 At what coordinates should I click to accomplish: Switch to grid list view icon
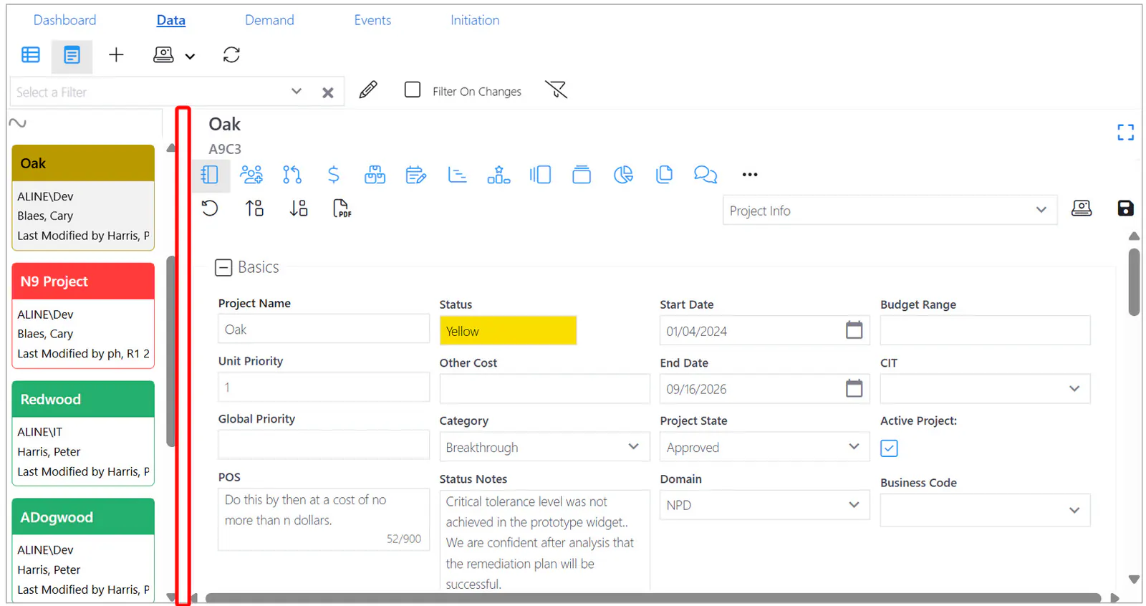click(31, 55)
